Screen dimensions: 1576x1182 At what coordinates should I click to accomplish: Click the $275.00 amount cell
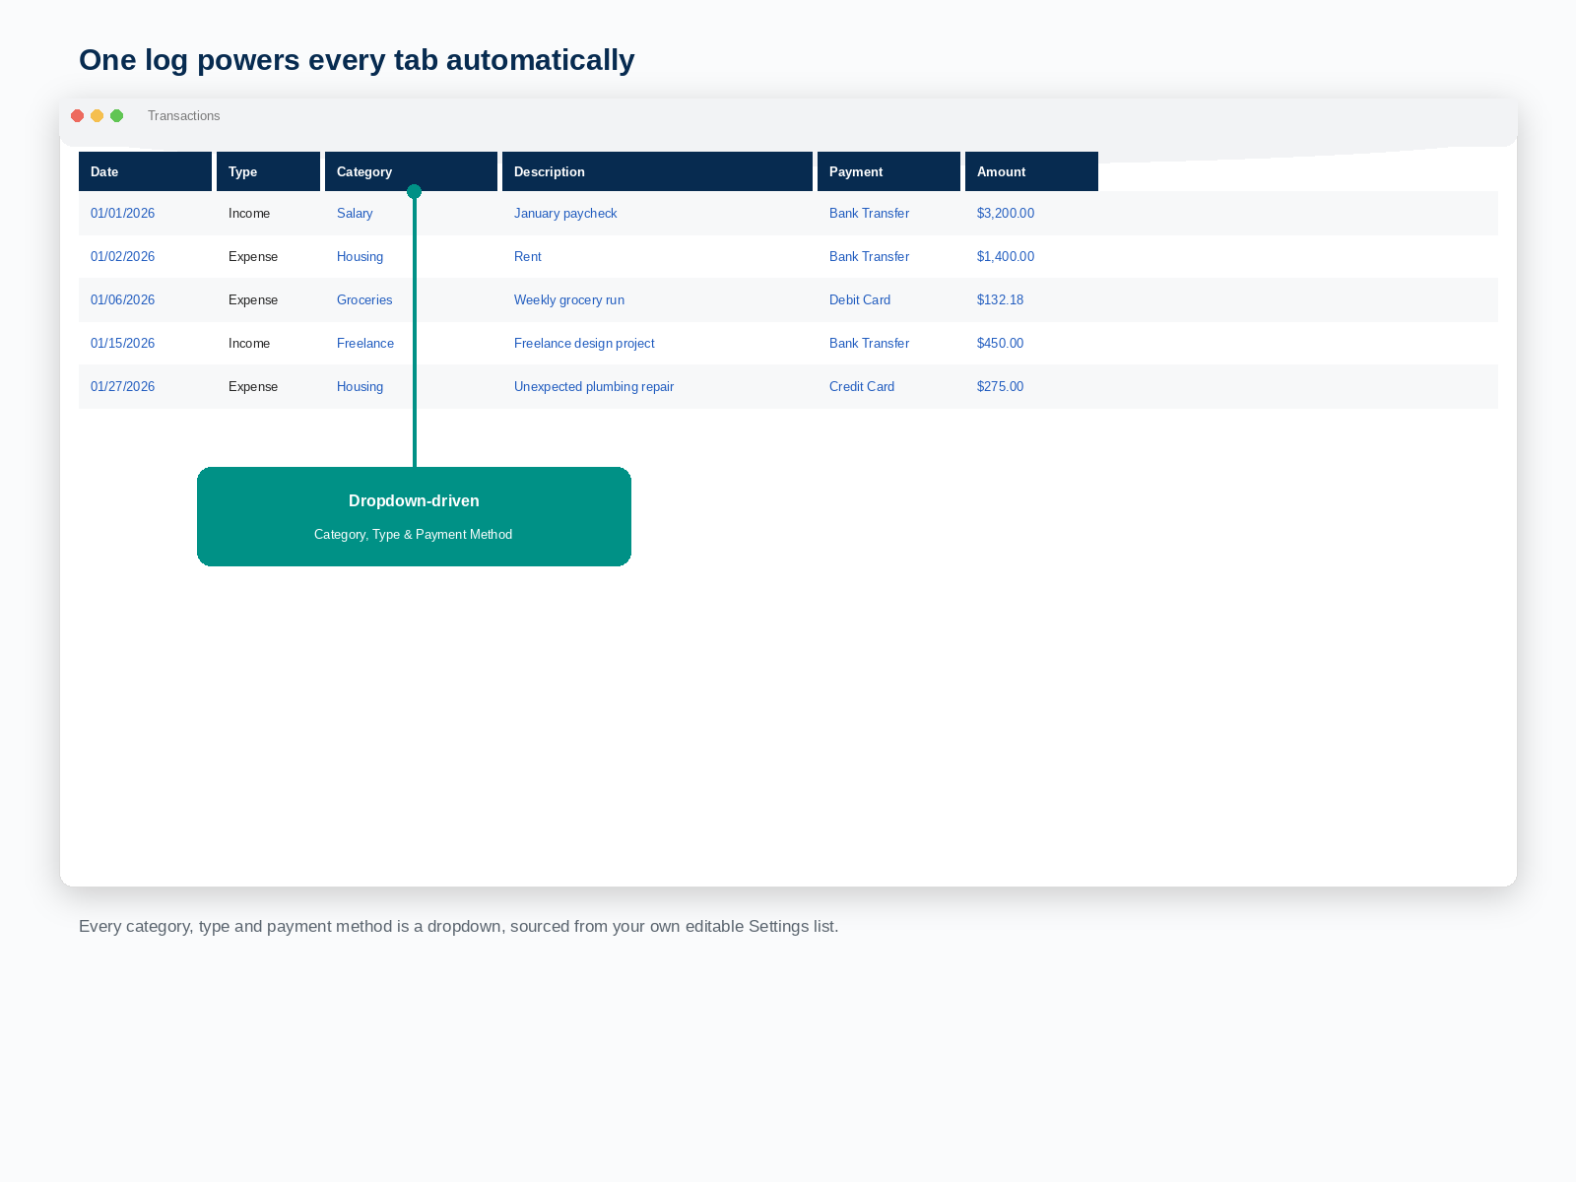(1000, 387)
